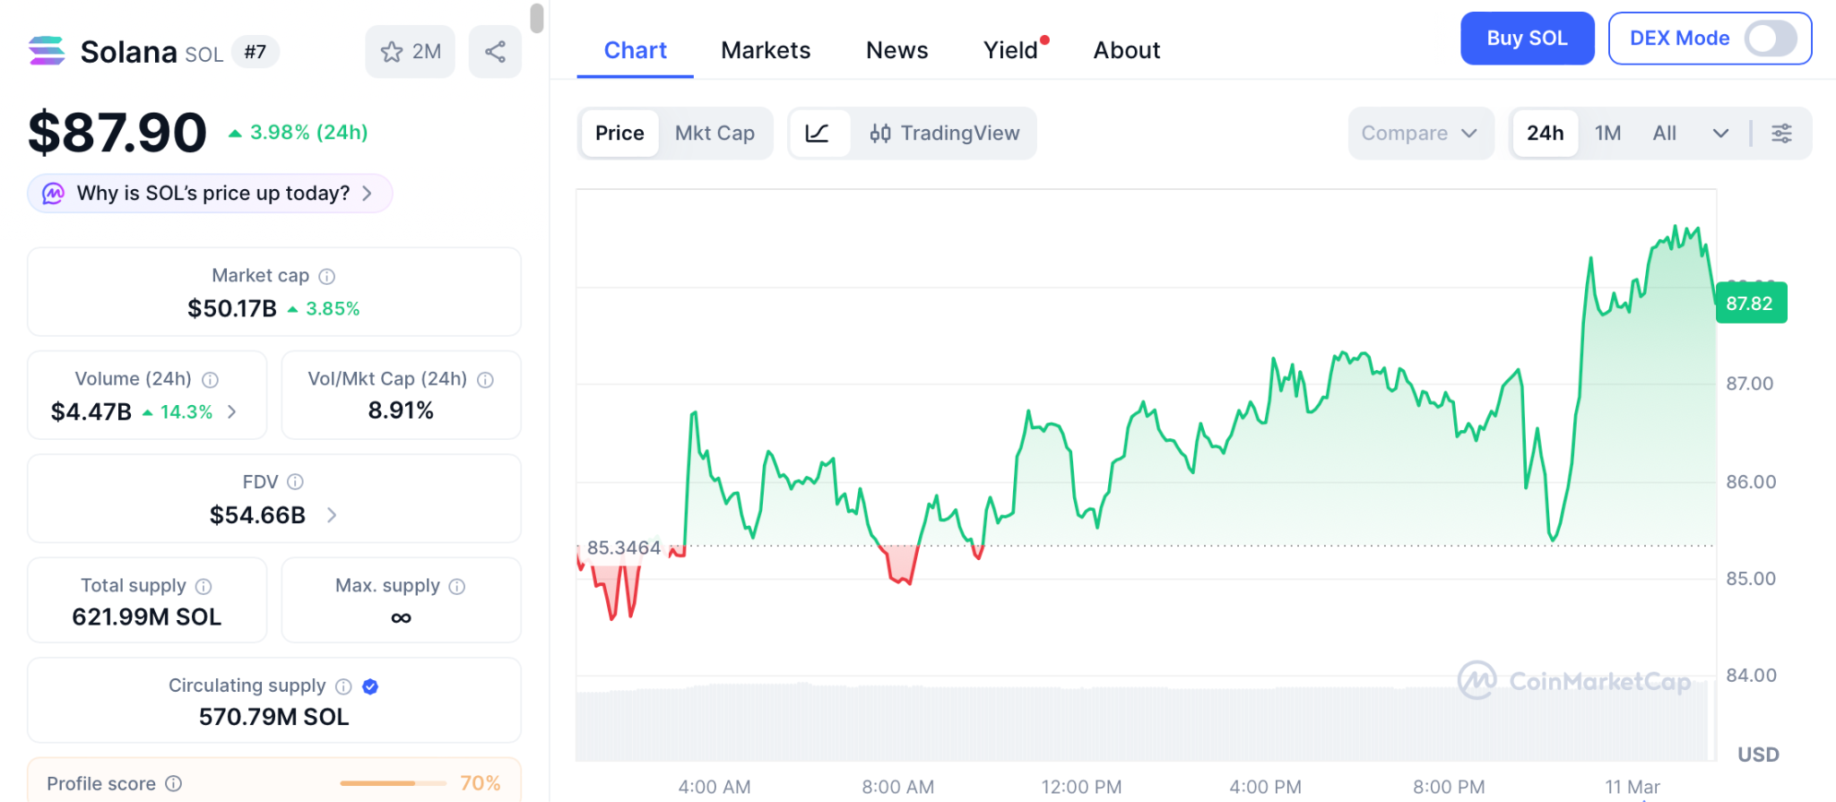The image size is (1836, 802).
Task: Open the Markets tab
Action: point(766,50)
